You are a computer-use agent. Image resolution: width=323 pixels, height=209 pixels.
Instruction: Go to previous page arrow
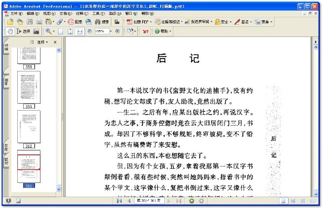129,201
